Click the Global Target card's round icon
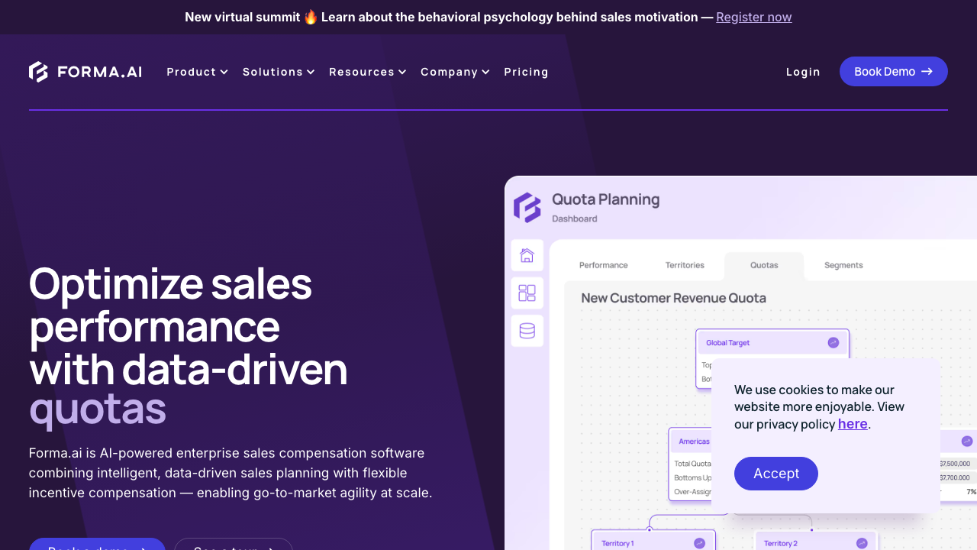This screenshot has width=977, height=550. [833, 343]
